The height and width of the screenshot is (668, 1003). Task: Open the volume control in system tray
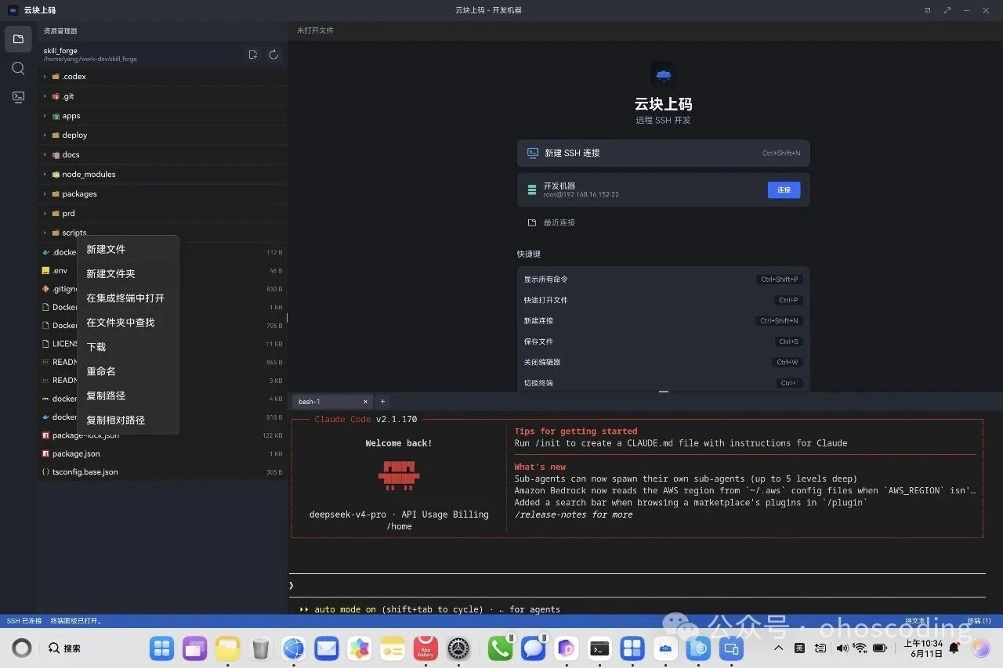pos(842,648)
